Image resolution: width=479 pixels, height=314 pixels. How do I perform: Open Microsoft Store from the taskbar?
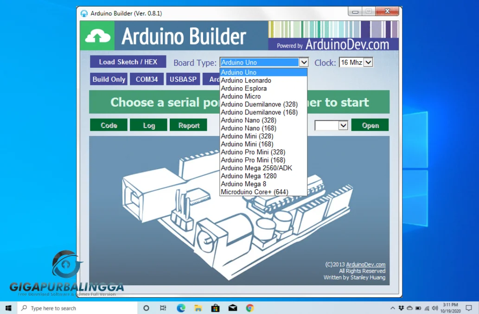click(x=215, y=308)
